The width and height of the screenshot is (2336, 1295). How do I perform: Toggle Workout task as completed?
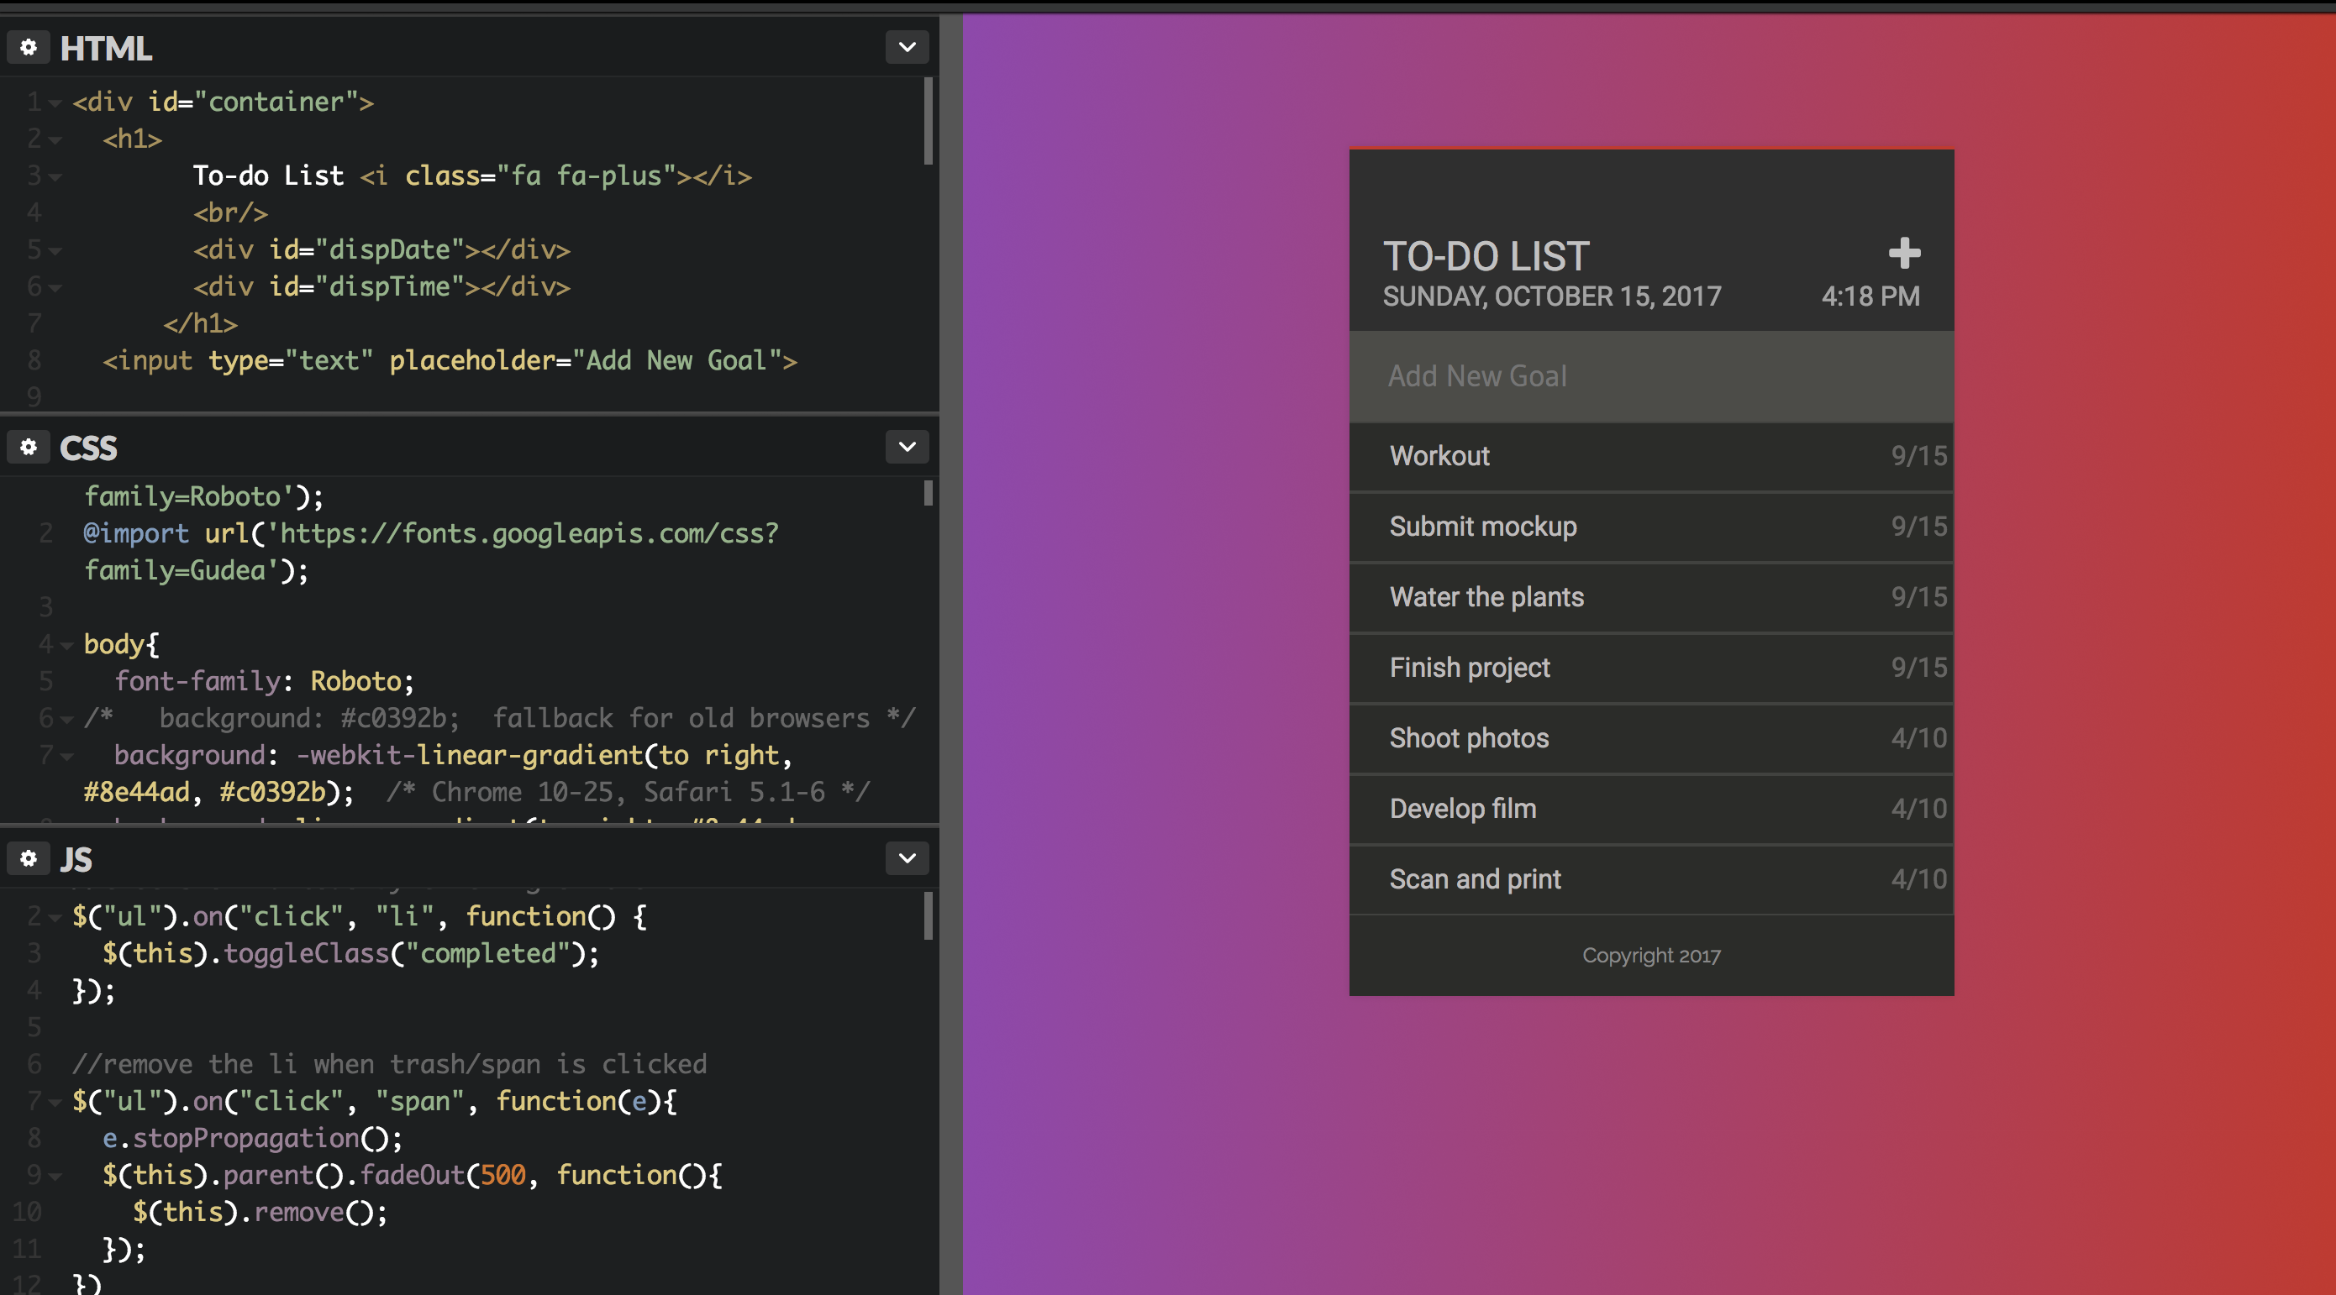(x=1633, y=456)
